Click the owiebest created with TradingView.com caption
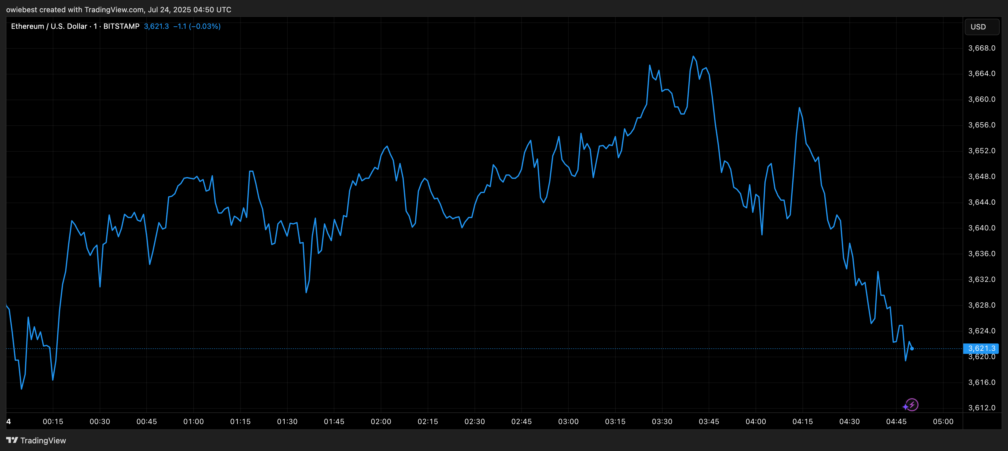 (x=119, y=9)
